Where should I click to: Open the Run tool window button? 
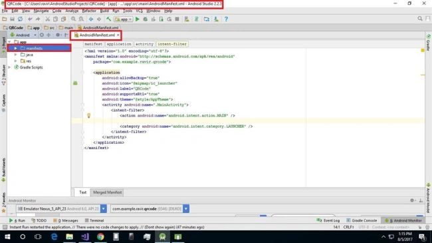[x=17, y=220]
